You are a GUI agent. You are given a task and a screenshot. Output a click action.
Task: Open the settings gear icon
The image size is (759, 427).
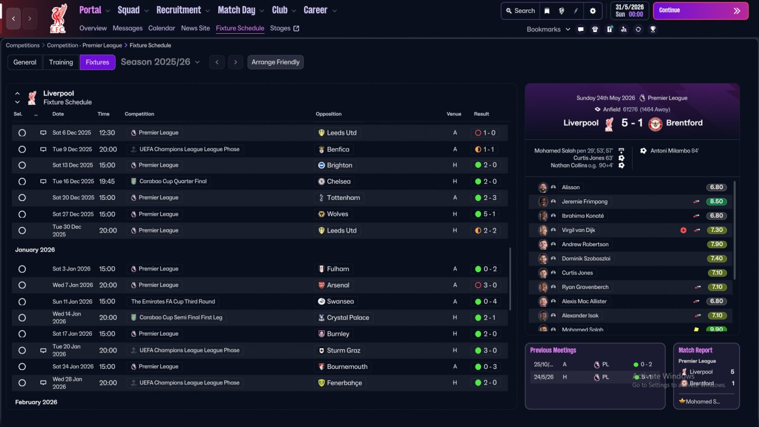tap(592, 11)
